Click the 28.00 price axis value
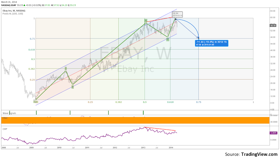Image resolution: width=280 pixels, height=159 pixels. (x=273, y=70)
